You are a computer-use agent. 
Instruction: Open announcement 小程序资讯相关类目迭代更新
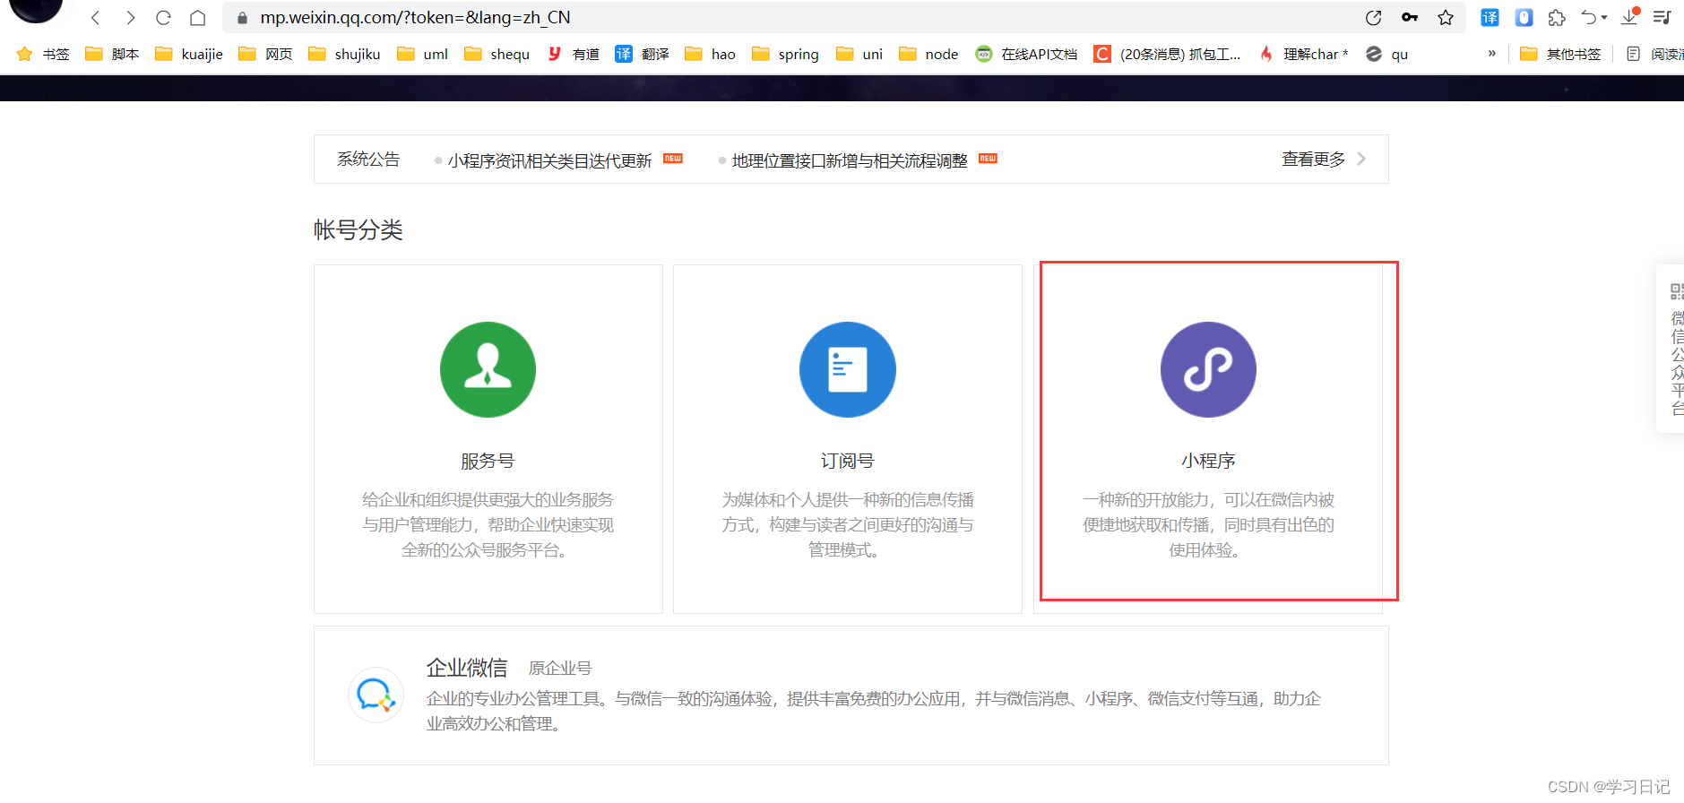(550, 160)
